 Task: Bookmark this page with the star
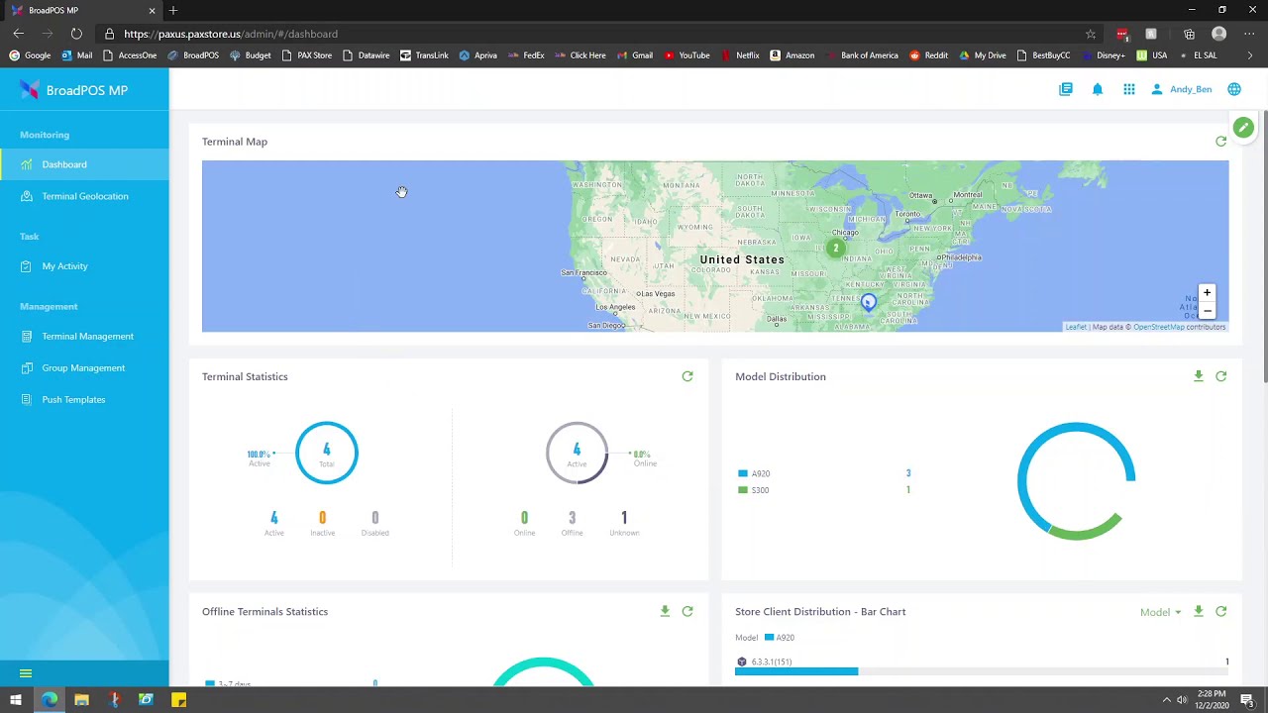pyautogui.click(x=1091, y=34)
